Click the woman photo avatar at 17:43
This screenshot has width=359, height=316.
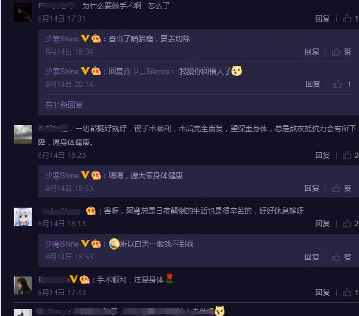pos(23,285)
